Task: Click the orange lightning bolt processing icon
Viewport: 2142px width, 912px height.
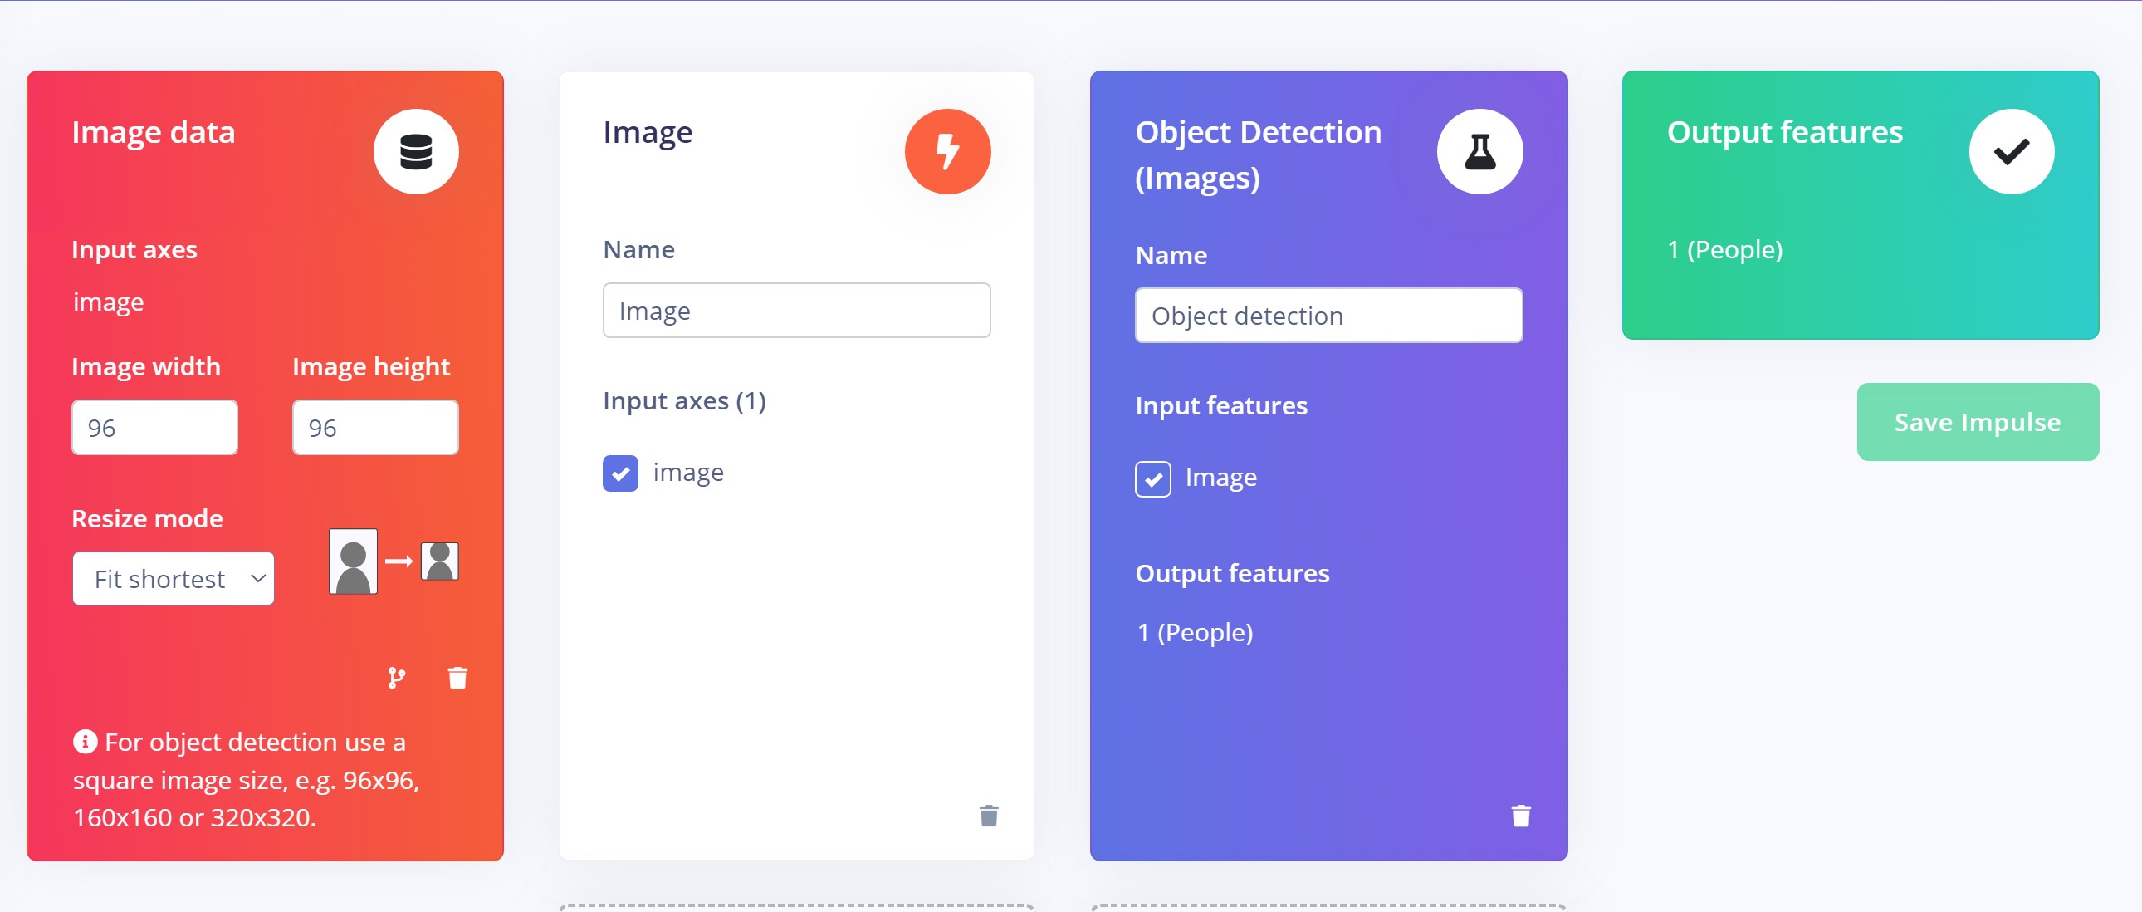Action: click(947, 151)
